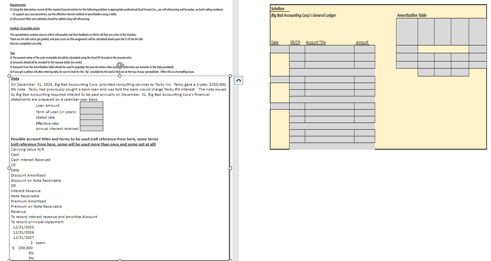This screenshot has width=491, height=261.
Task: Click the underlined 'Data' heading
Action: [x=15, y=78]
